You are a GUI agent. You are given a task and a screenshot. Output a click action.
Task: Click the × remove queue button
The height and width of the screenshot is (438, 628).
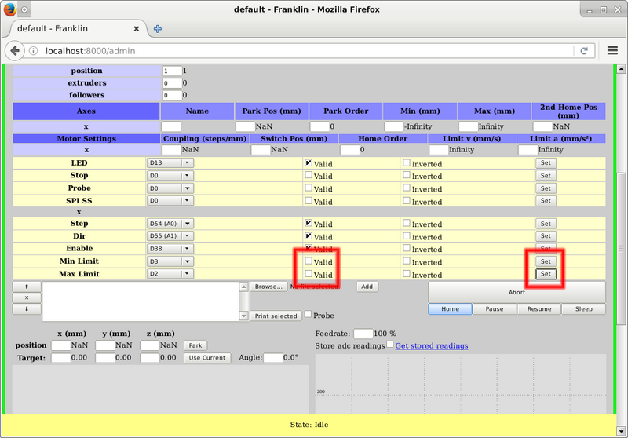coord(27,298)
